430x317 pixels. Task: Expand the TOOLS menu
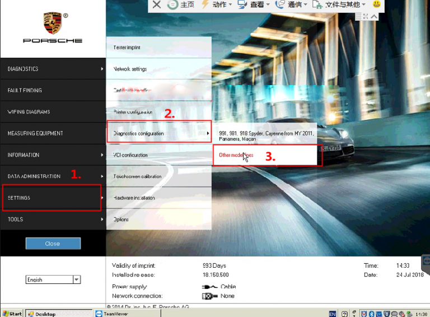[53, 219]
